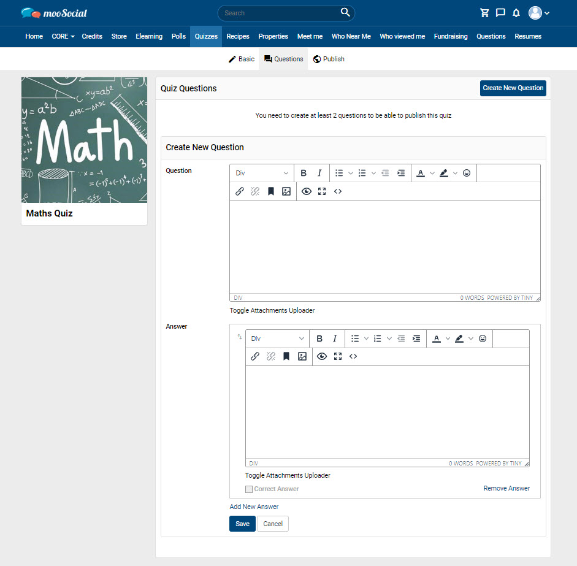Click the Create New Question button
Viewport: 577px width, 566px height.
[513, 88]
